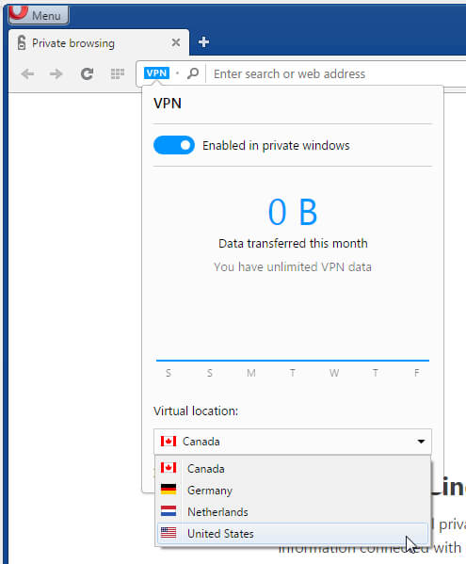Image resolution: width=466 pixels, height=564 pixels.
Task: Click the blue VPN badge in address bar
Action: 156,73
